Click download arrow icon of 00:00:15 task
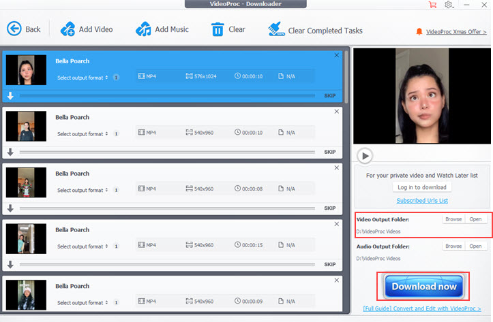The width and height of the screenshot is (493, 322). [x=10, y=264]
